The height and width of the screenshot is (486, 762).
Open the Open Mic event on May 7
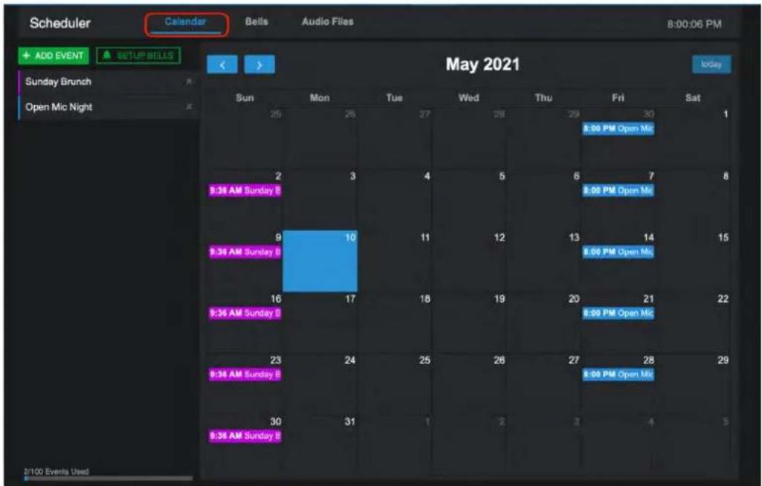(x=619, y=190)
